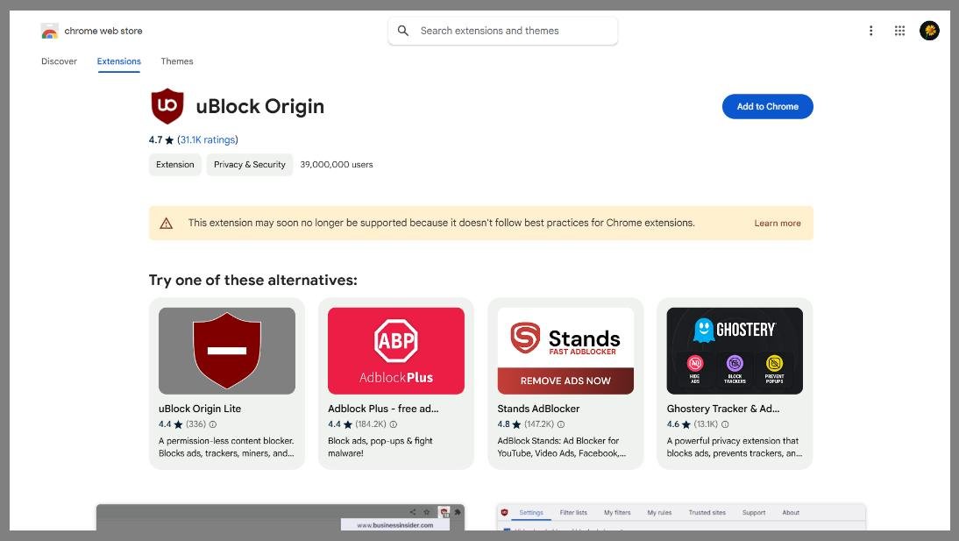The width and height of the screenshot is (959, 541).
Task: Click the info icon beside Adblock Plus's (184.2K) ratings
Action: coord(394,424)
